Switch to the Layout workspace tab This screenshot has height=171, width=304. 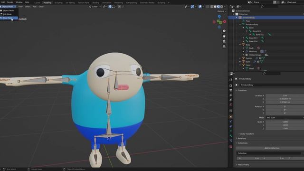(37, 3)
